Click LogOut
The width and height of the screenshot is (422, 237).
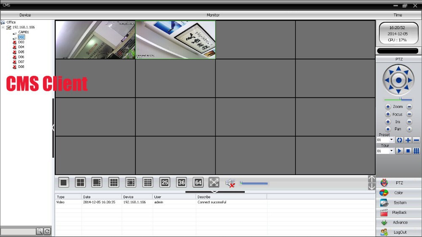click(x=399, y=232)
